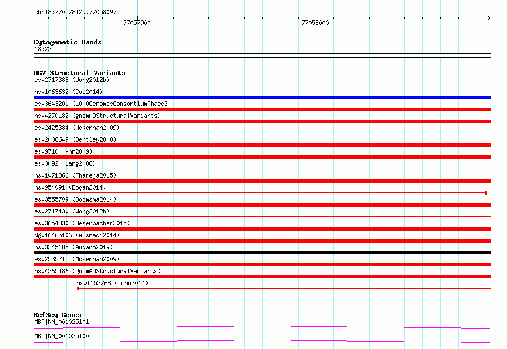
Task: Click the magenta intron line of MBP|NM_001025101
Action: pos(262,327)
